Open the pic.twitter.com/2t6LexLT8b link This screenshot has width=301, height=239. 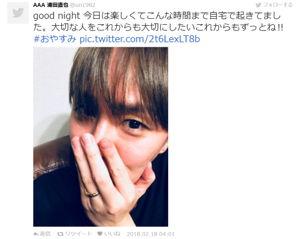[140, 39]
